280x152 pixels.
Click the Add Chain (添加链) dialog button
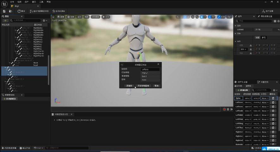129,86
